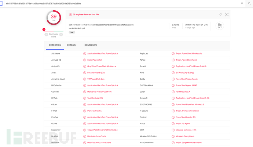The width and height of the screenshot is (253, 147).
Task: Click the 2020-04-13 10:31:31 UTC timestamp
Action: click(197, 25)
